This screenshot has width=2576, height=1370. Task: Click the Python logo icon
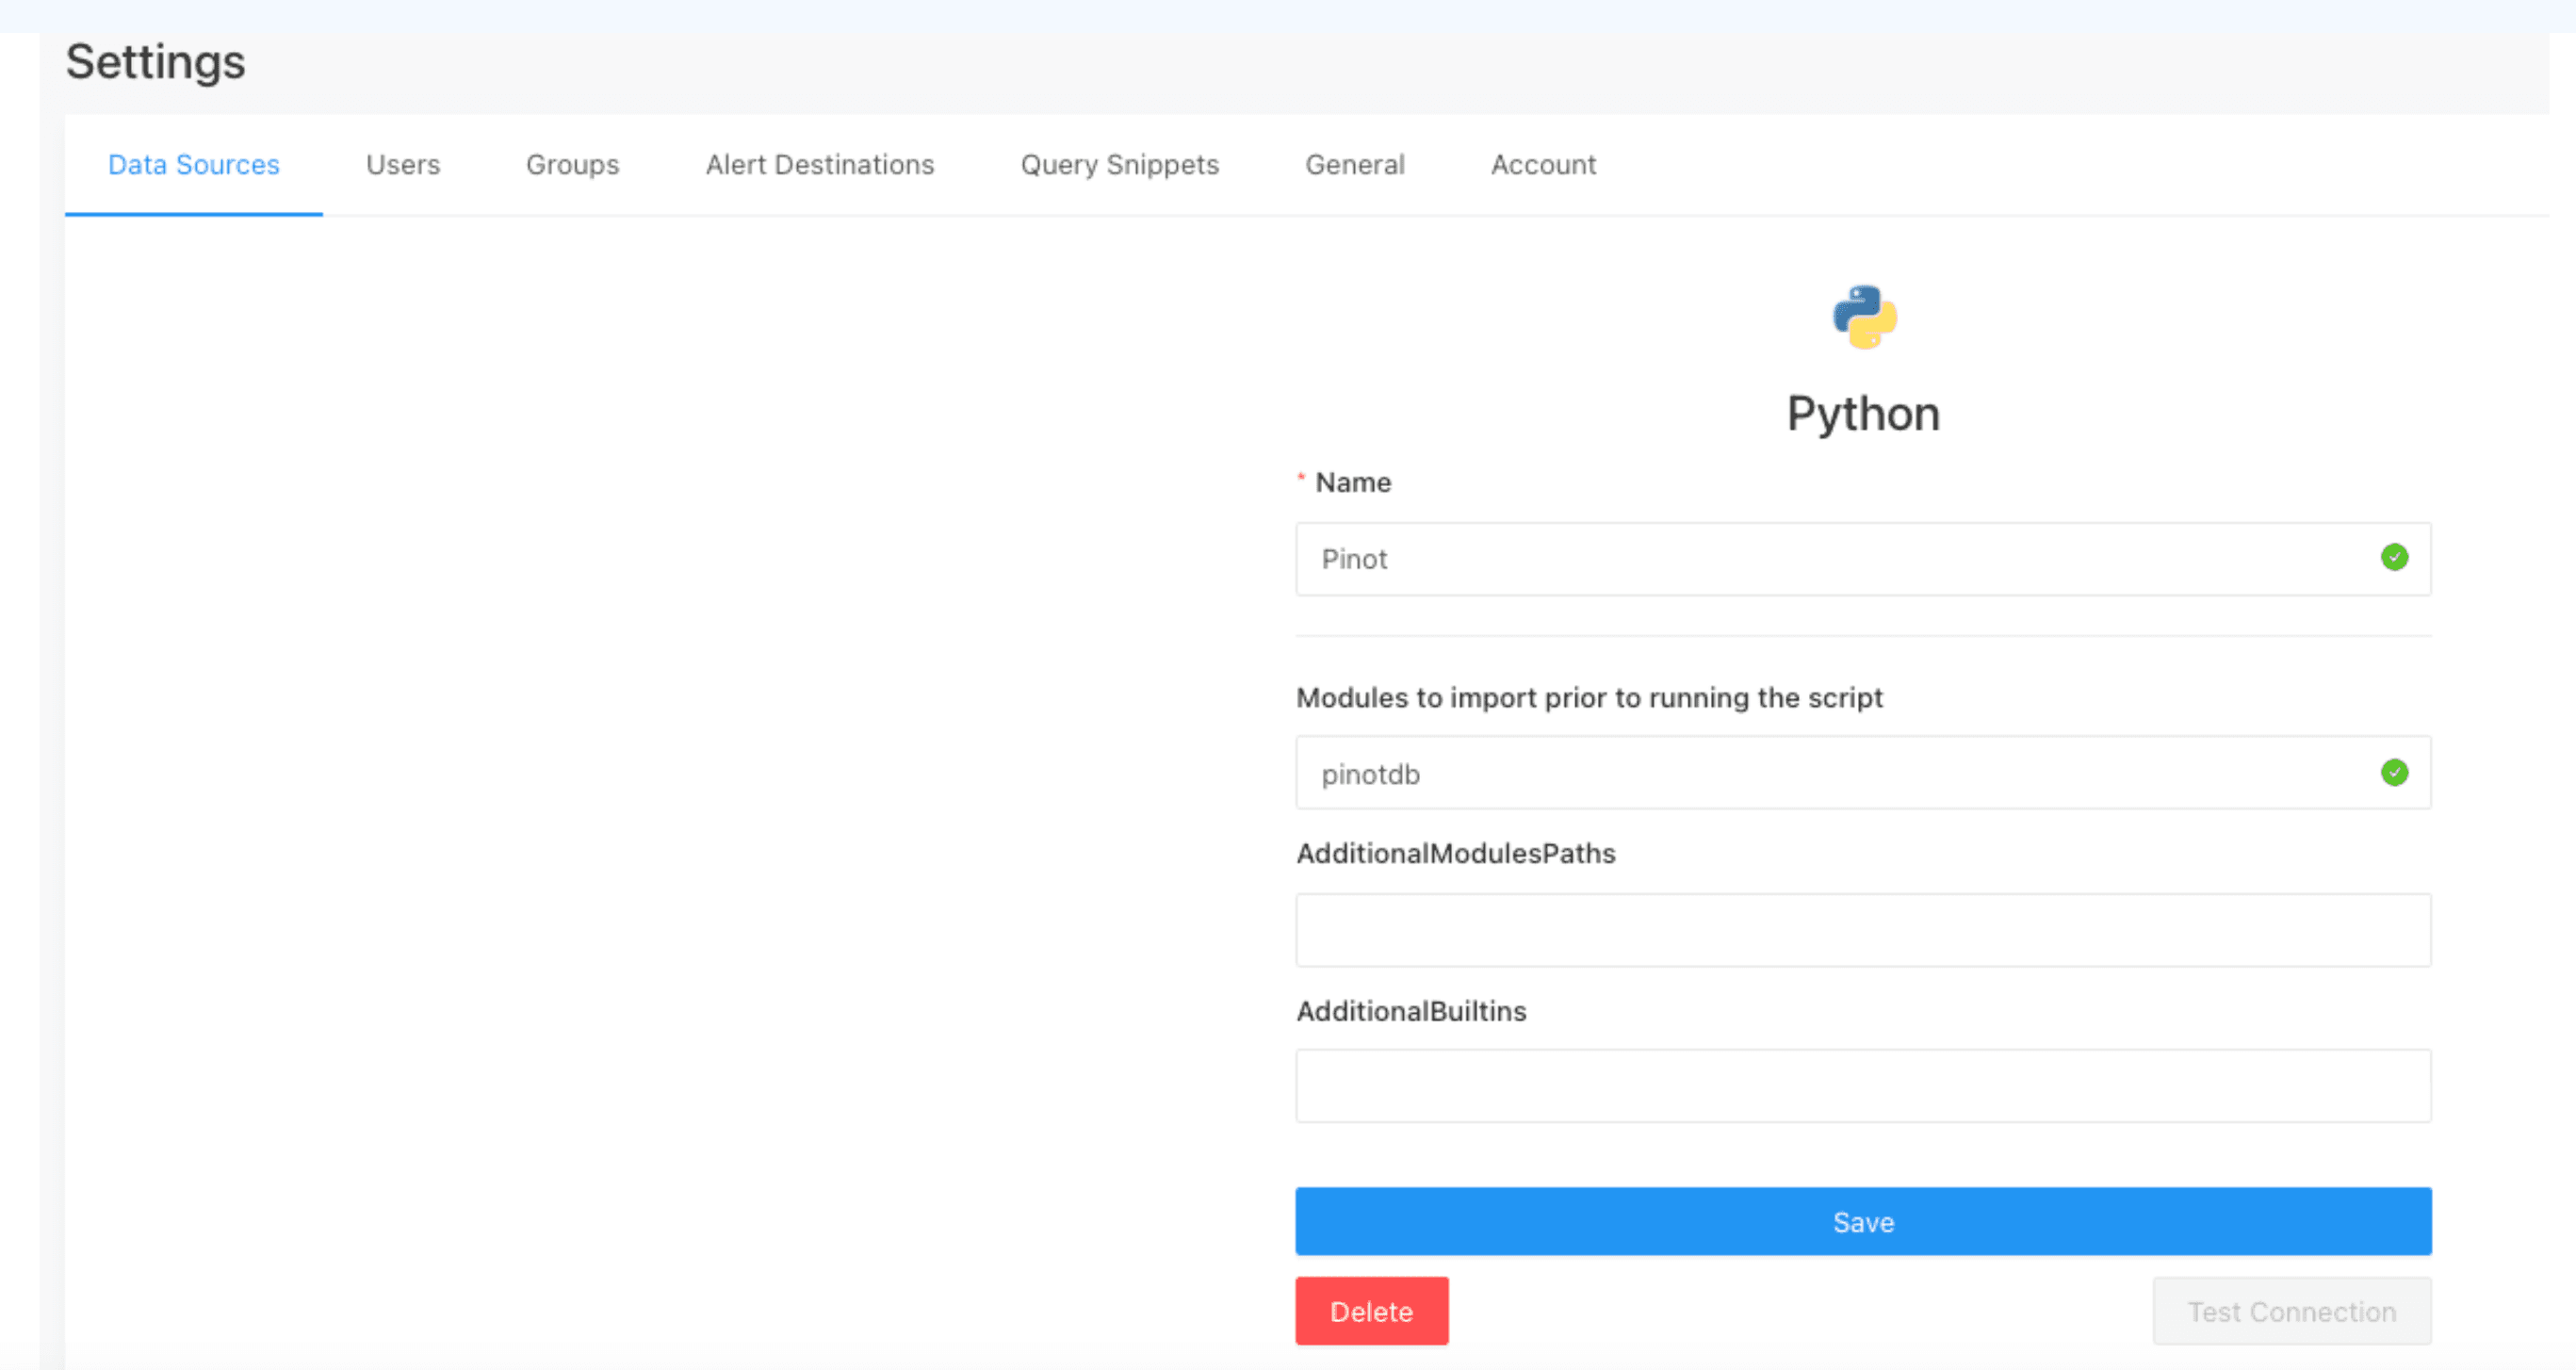tap(1865, 317)
